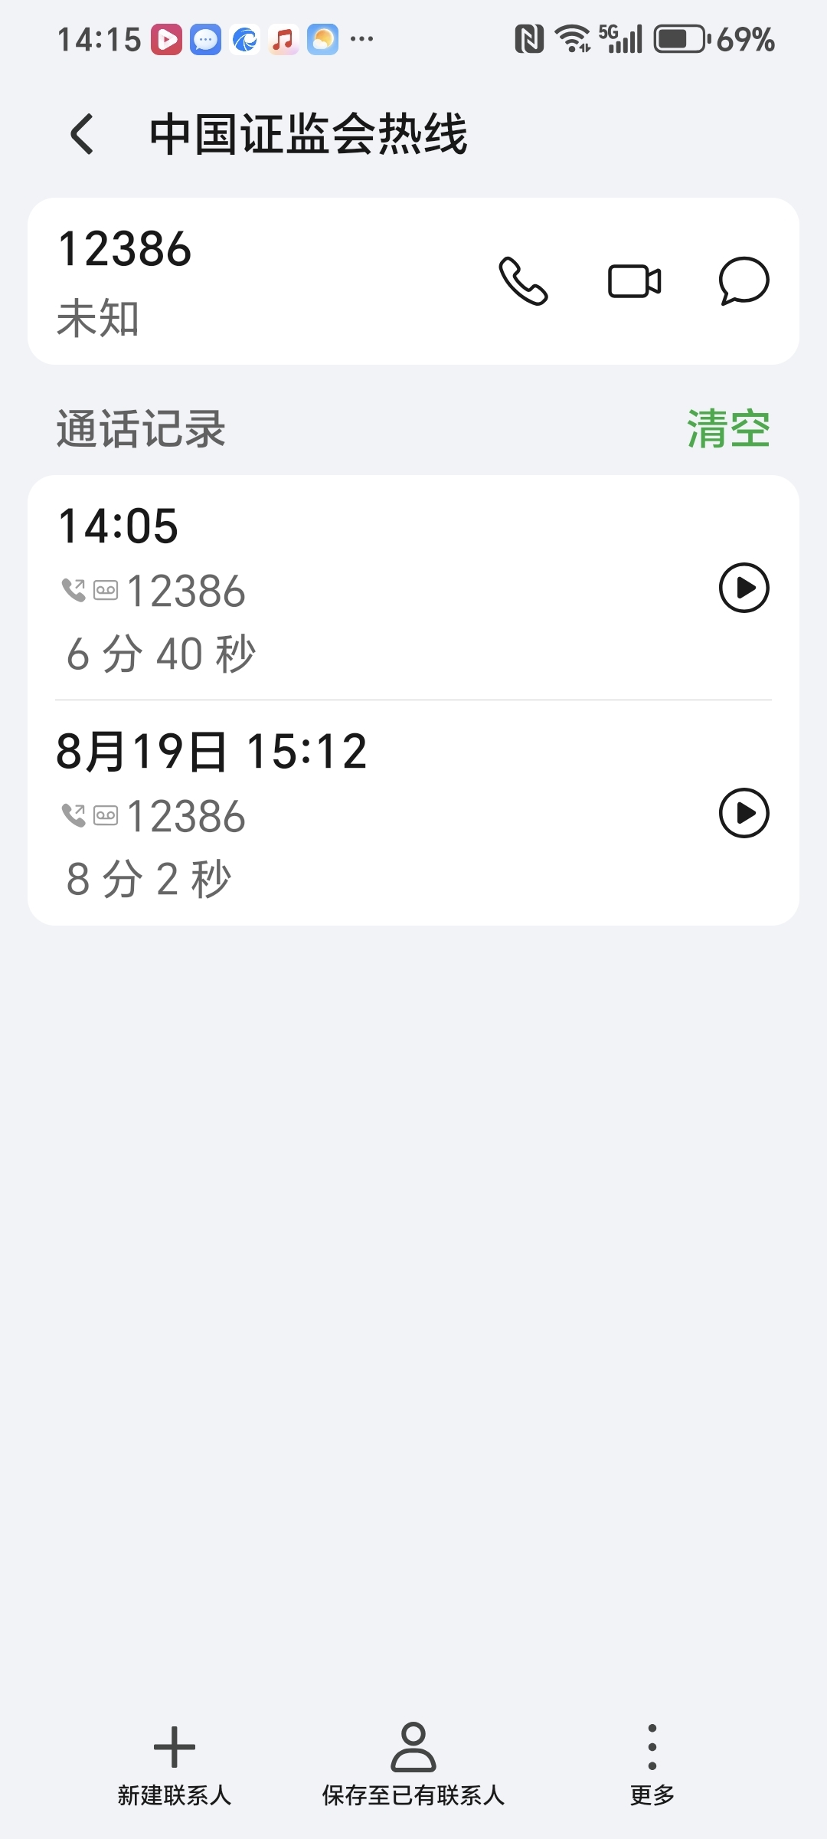827x1839 pixels.
Task: Send a message to 12386
Action: click(744, 280)
